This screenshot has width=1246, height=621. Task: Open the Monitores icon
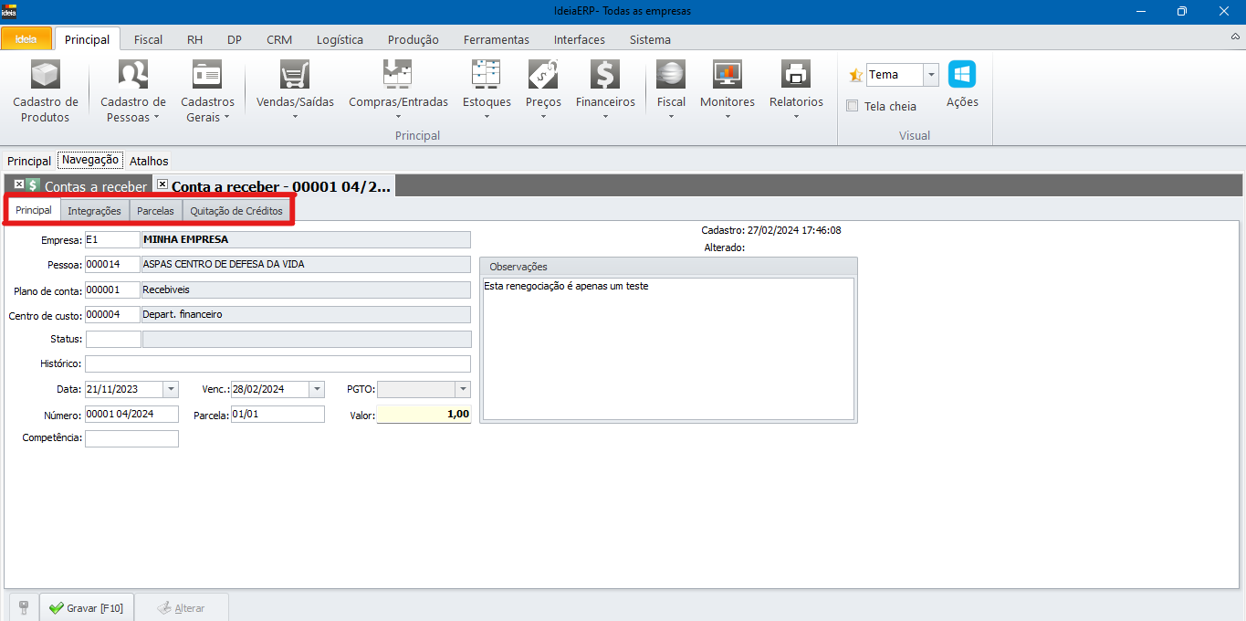[x=727, y=75]
